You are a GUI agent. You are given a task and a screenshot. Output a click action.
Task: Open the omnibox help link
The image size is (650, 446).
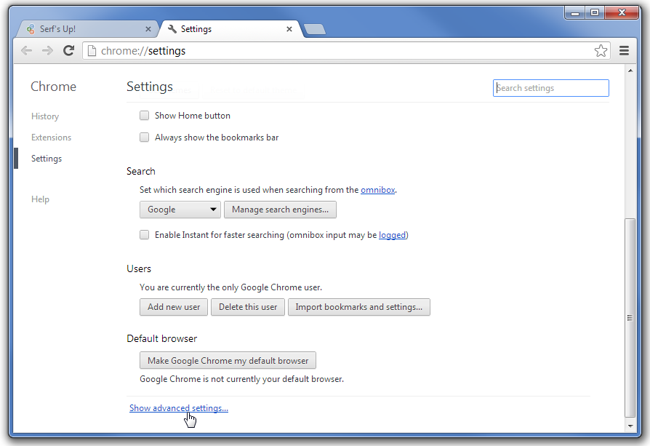(x=377, y=190)
